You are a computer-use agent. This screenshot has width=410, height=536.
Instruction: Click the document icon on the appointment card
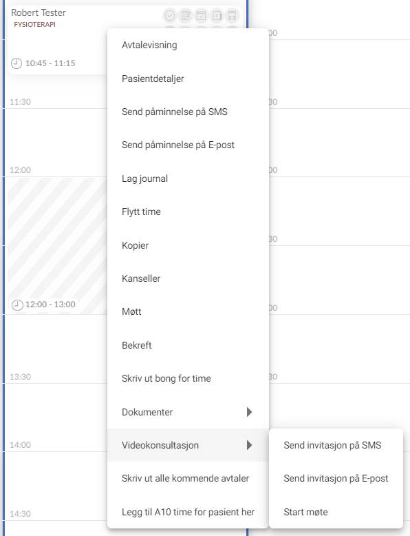click(x=217, y=15)
